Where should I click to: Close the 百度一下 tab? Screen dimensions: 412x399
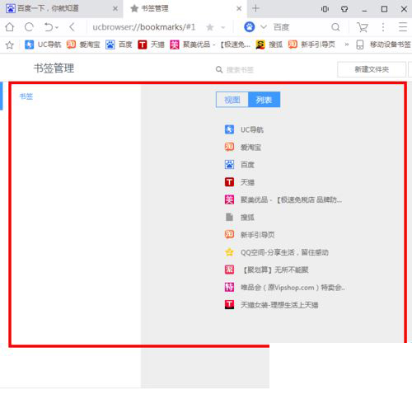115,8
